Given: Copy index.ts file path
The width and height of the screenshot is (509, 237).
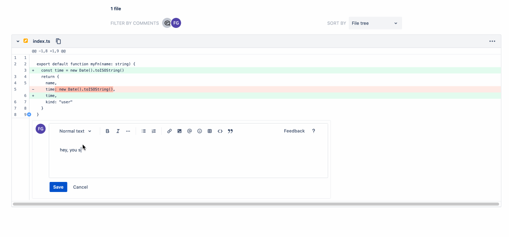Looking at the screenshot, I should [x=59, y=41].
